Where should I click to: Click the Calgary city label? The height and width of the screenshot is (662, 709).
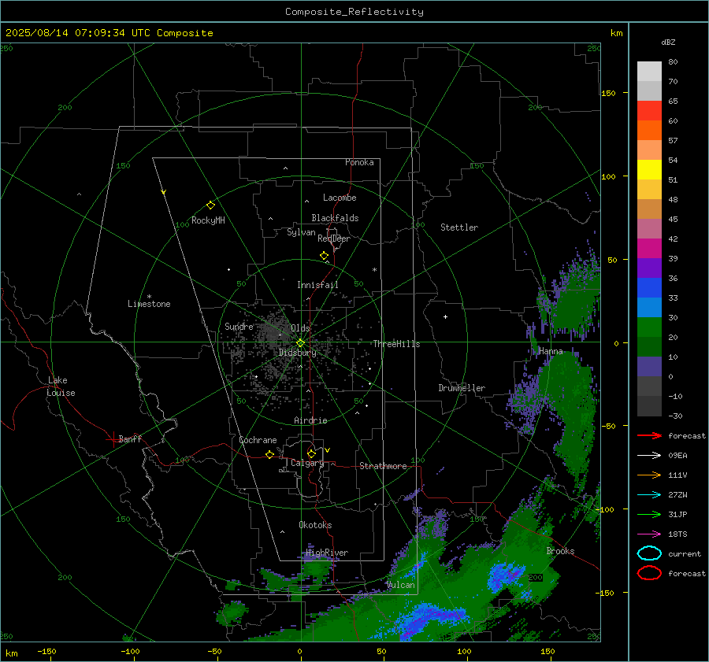(x=307, y=463)
